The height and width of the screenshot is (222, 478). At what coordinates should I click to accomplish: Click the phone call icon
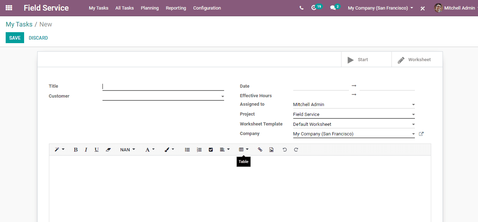click(301, 8)
